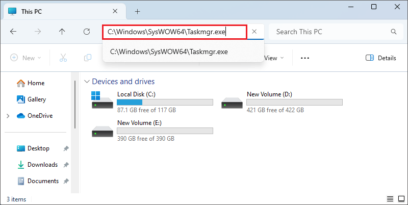Click the Cut scissors icon
The height and width of the screenshot is (205, 408).
[63, 58]
